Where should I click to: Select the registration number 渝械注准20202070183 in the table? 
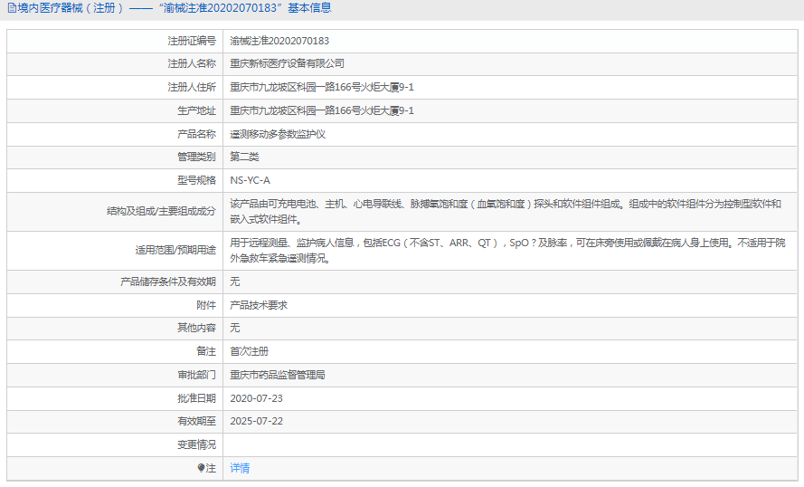[x=279, y=41]
